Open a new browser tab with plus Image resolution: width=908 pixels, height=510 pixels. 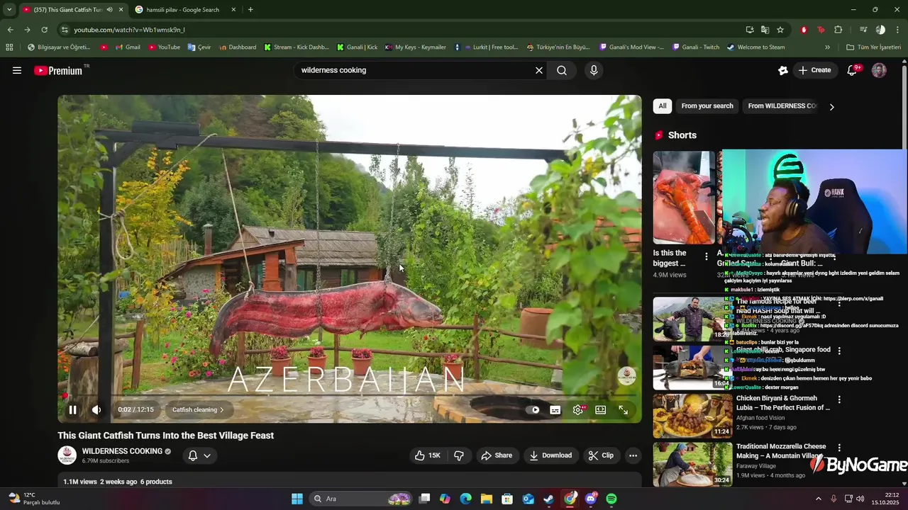tap(250, 10)
